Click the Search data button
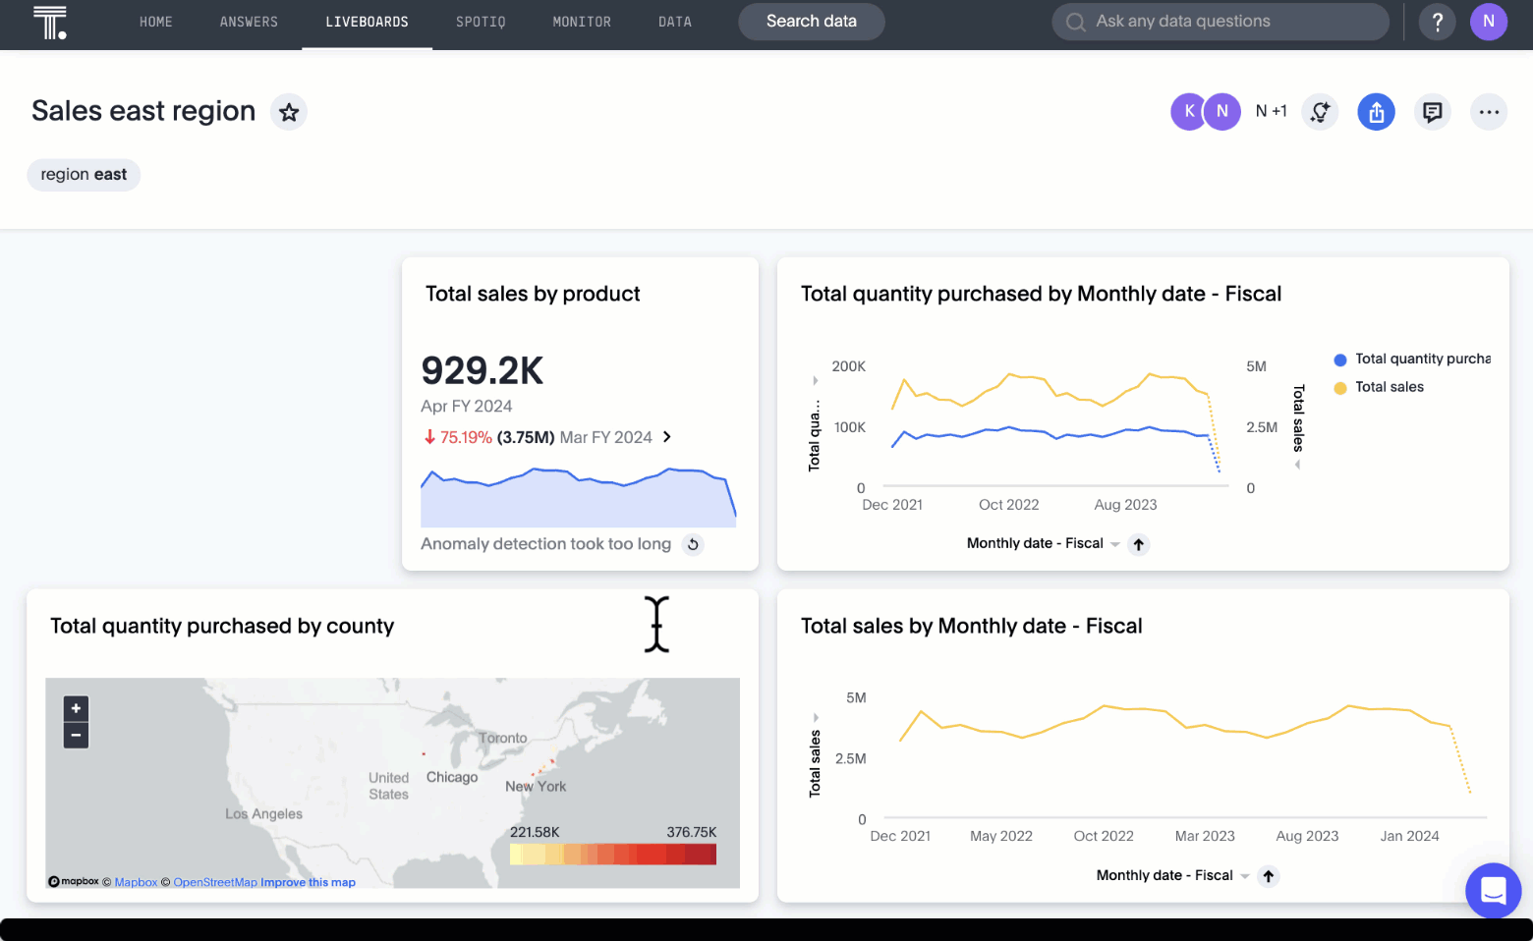Screen dimensions: 1533x941 click(x=811, y=22)
